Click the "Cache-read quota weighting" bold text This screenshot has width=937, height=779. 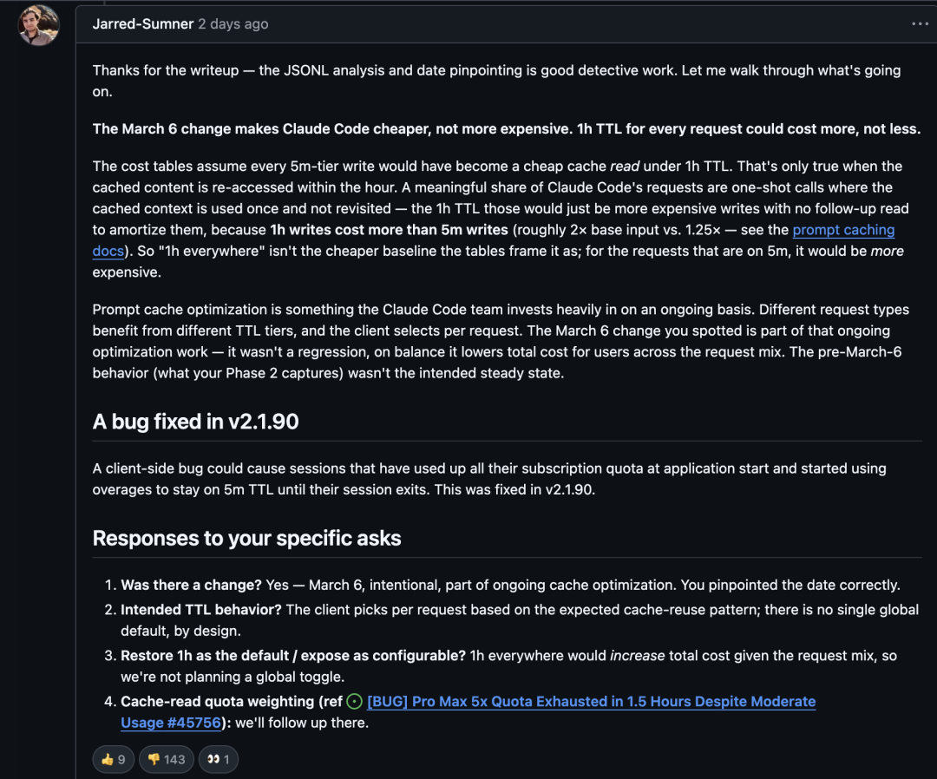pos(217,701)
